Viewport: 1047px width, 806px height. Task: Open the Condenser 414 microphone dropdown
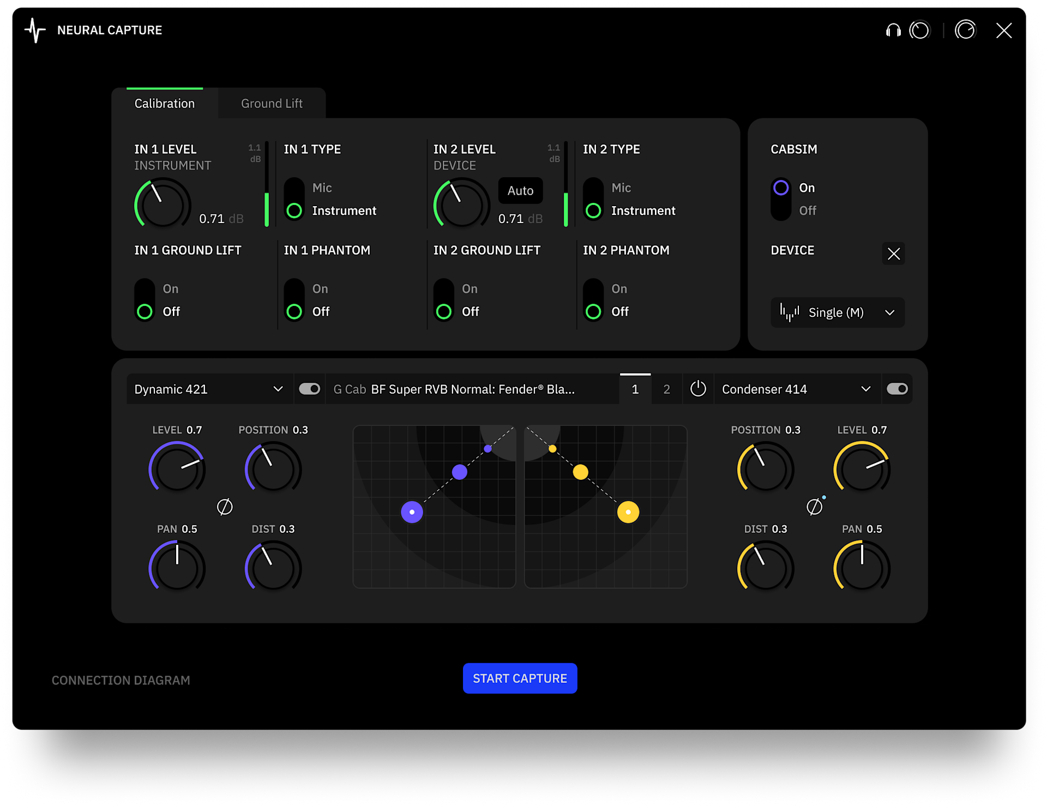(x=796, y=389)
